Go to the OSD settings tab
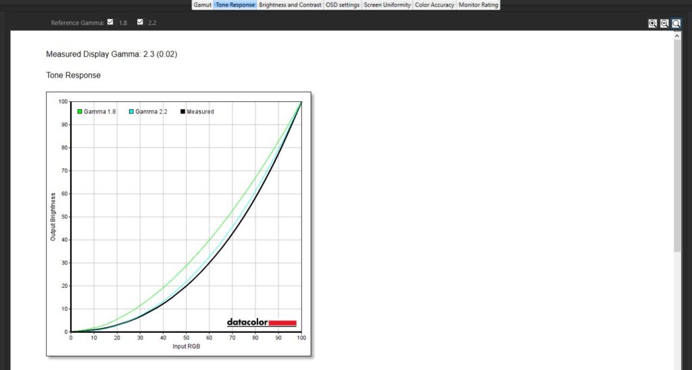This screenshot has height=370, width=692. (343, 5)
